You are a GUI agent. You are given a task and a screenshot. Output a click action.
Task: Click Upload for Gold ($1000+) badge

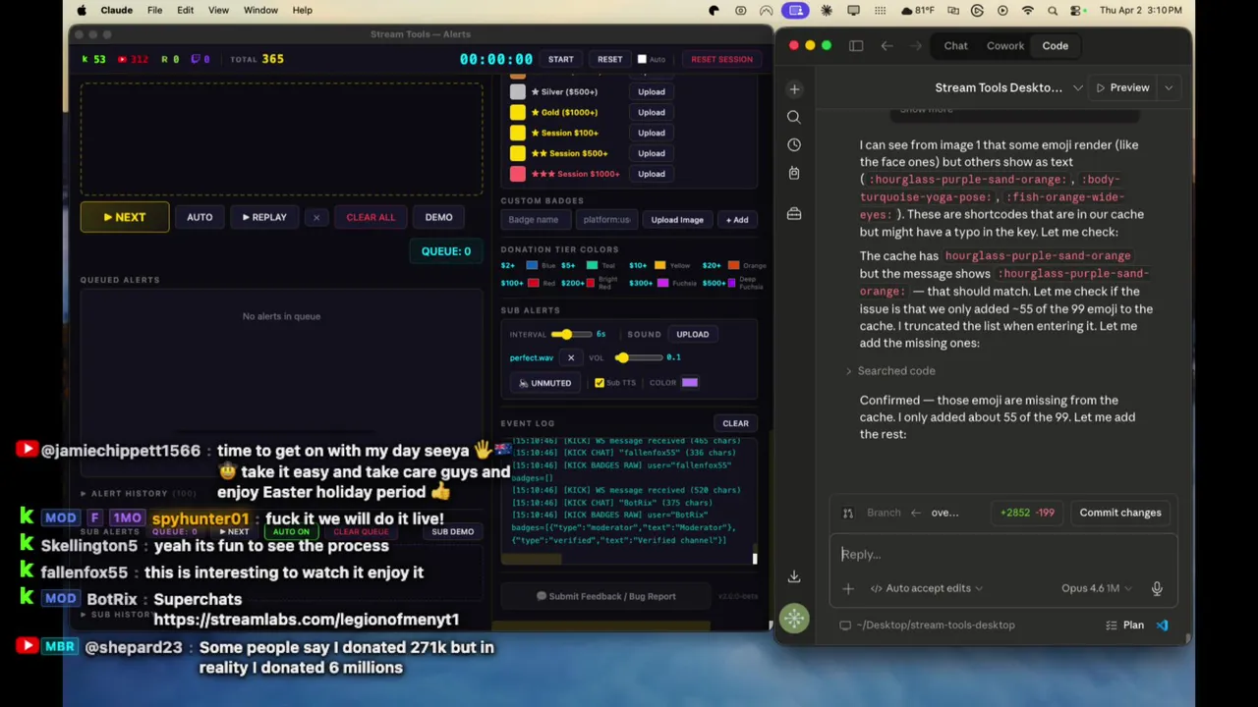click(x=651, y=112)
